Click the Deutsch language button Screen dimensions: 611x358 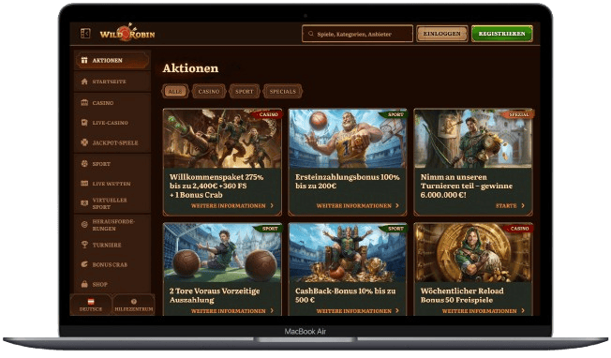[90, 304]
